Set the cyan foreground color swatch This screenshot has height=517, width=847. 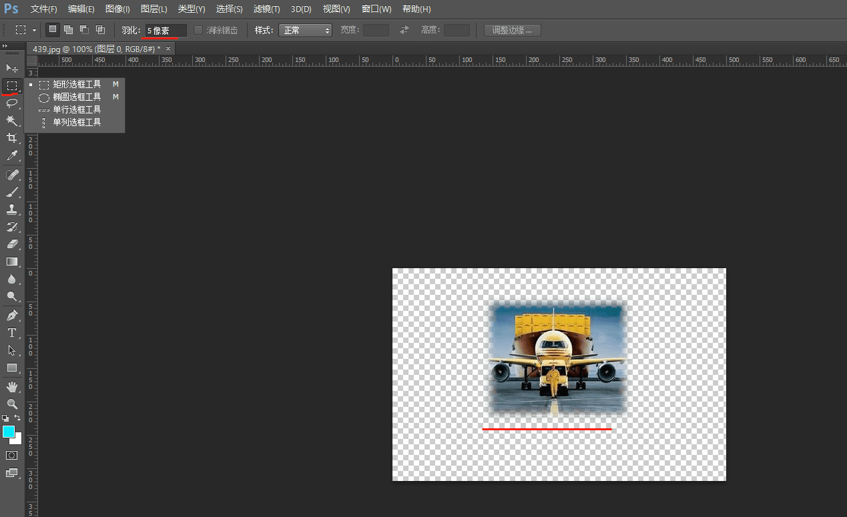(8, 432)
